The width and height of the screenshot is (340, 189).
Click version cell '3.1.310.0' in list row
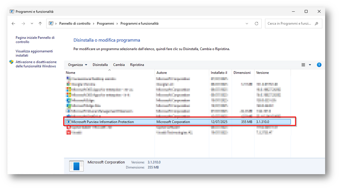[x=262, y=122]
